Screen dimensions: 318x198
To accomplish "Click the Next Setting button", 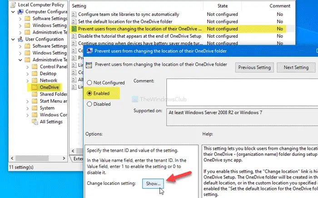I will (x=296, y=68).
